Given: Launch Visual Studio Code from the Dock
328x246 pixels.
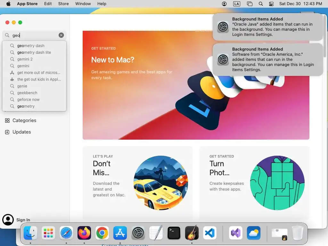Looking at the screenshot, I should click(210, 233).
